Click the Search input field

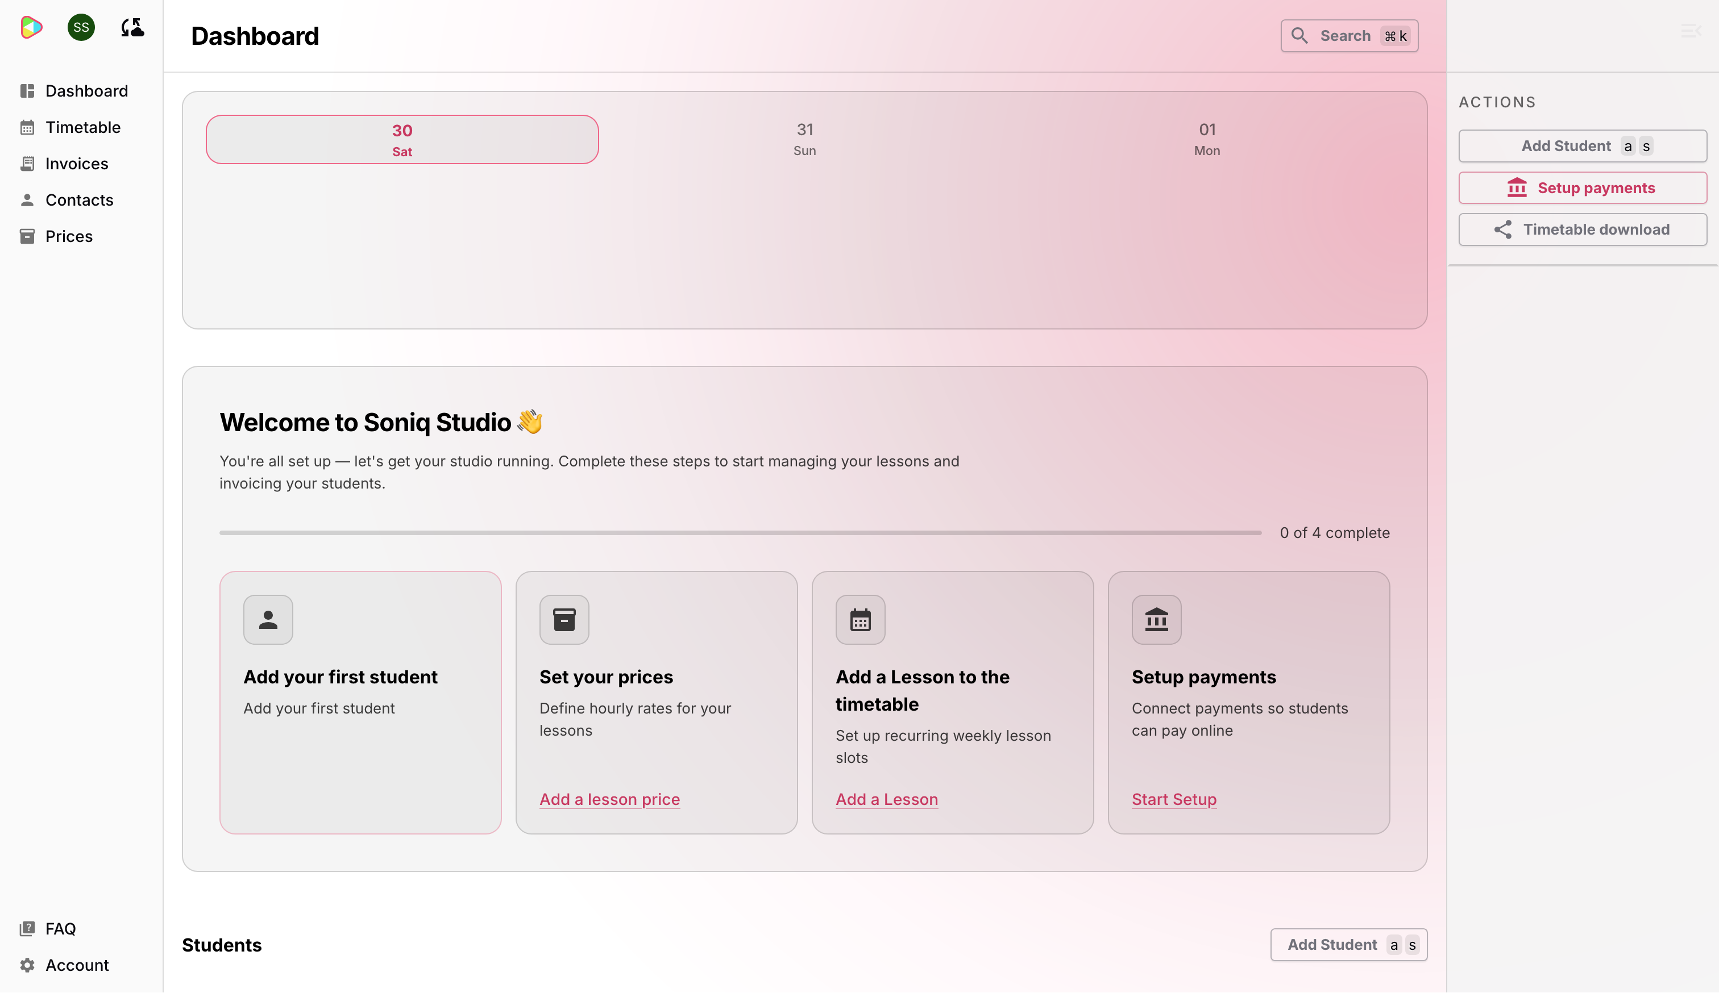[1348, 35]
